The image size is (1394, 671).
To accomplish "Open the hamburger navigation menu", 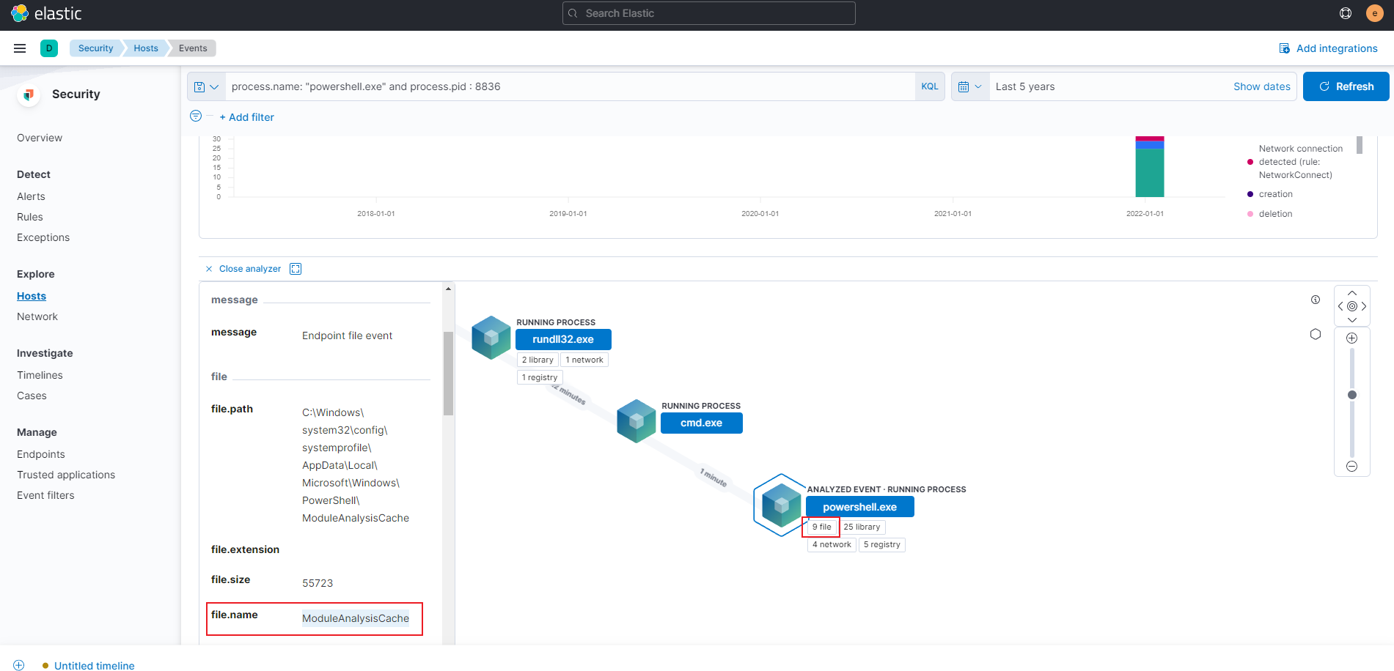I will 20,48.
